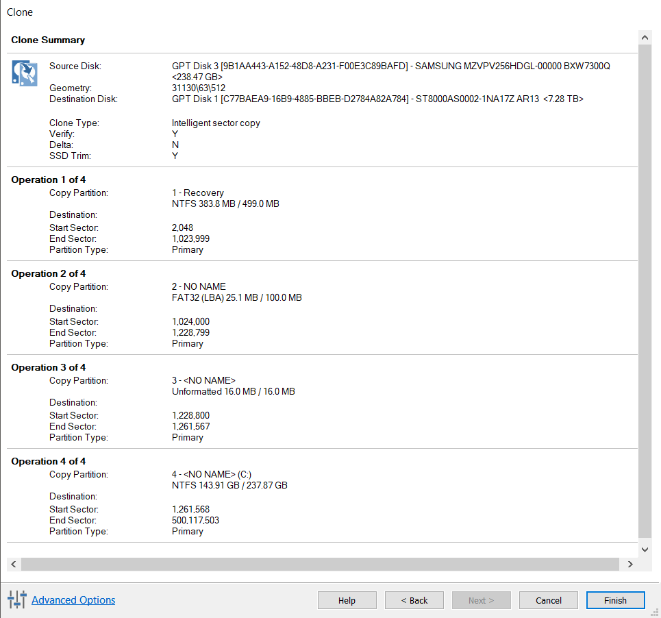
Task: Click the start sector value 1,228,800
Action: [x=190, y=415]
